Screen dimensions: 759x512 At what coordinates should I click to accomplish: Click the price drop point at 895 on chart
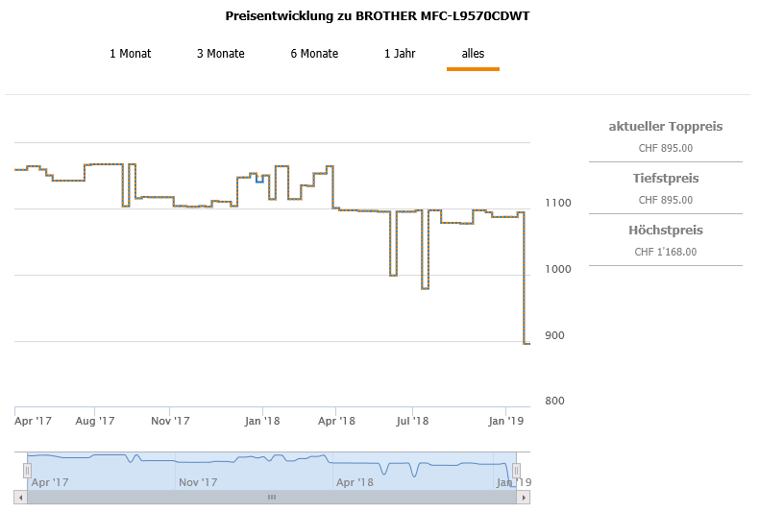[x=526, y=343]
